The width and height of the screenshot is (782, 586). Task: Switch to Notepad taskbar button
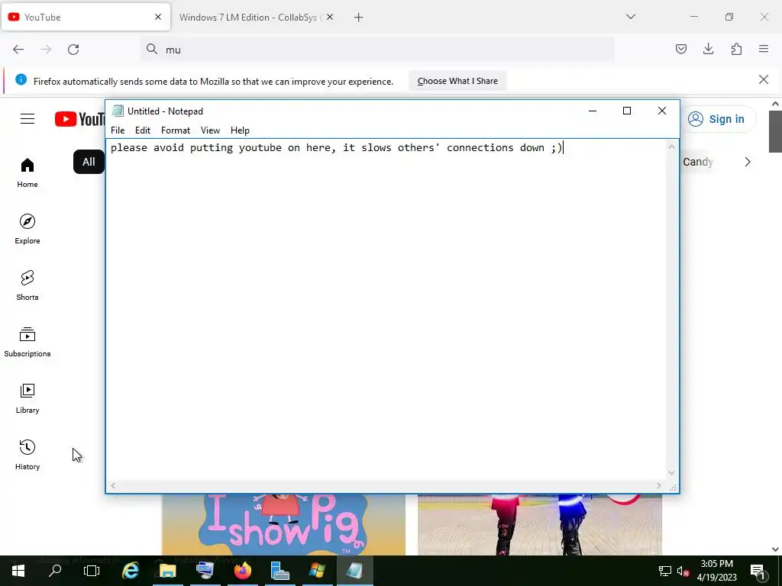[x=354, y=571]
